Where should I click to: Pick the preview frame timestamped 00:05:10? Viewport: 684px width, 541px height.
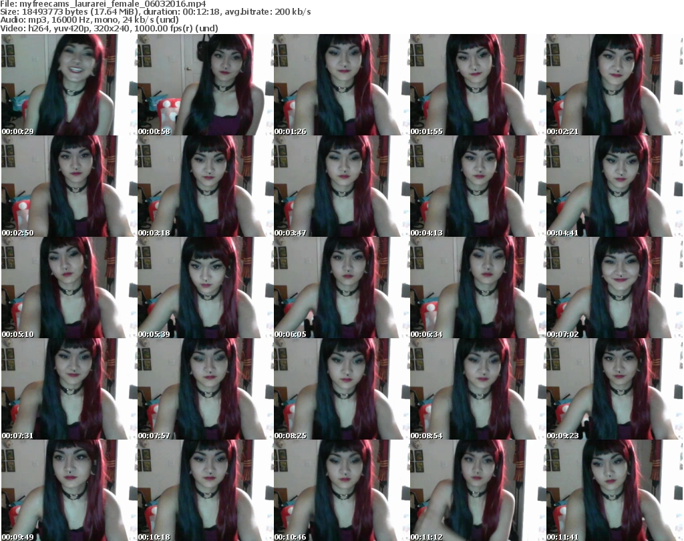click(x=69, y=288)
